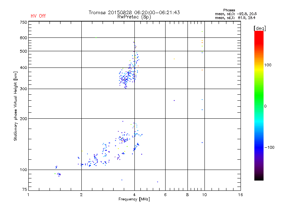Click the y-axis label "Stationary phase Virtual Height [km]"
Screen dimensions: 283x212
[x=16, y=106]
